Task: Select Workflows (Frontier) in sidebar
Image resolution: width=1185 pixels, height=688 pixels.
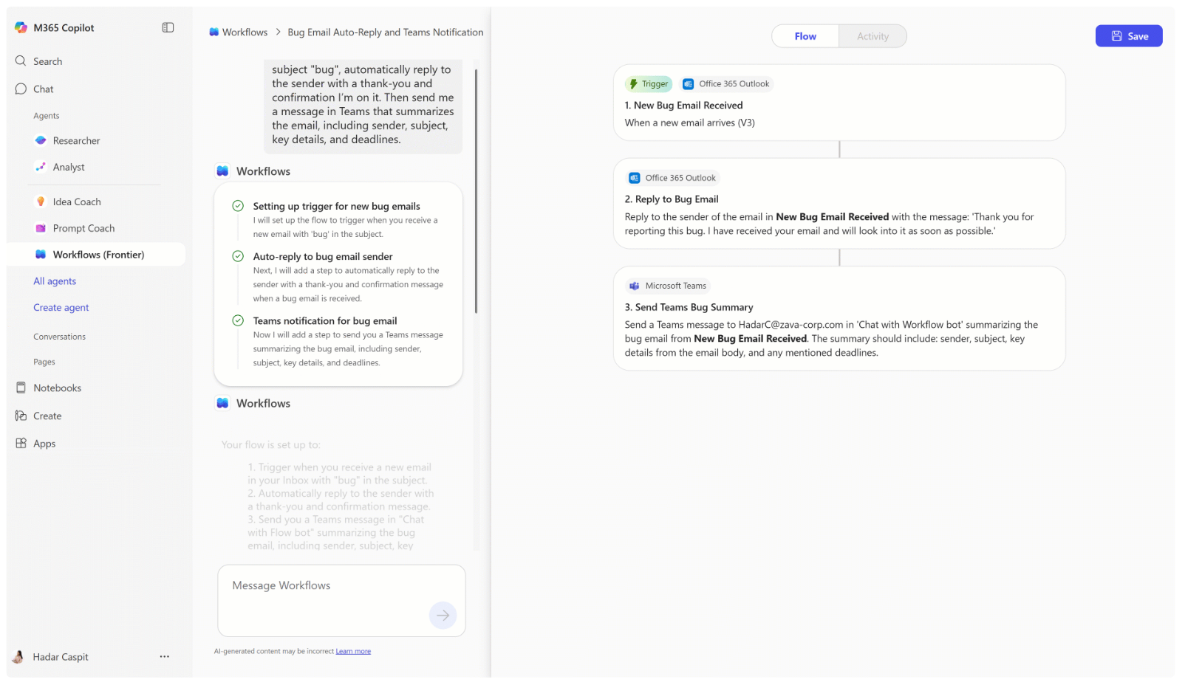Action: [96, 255]
